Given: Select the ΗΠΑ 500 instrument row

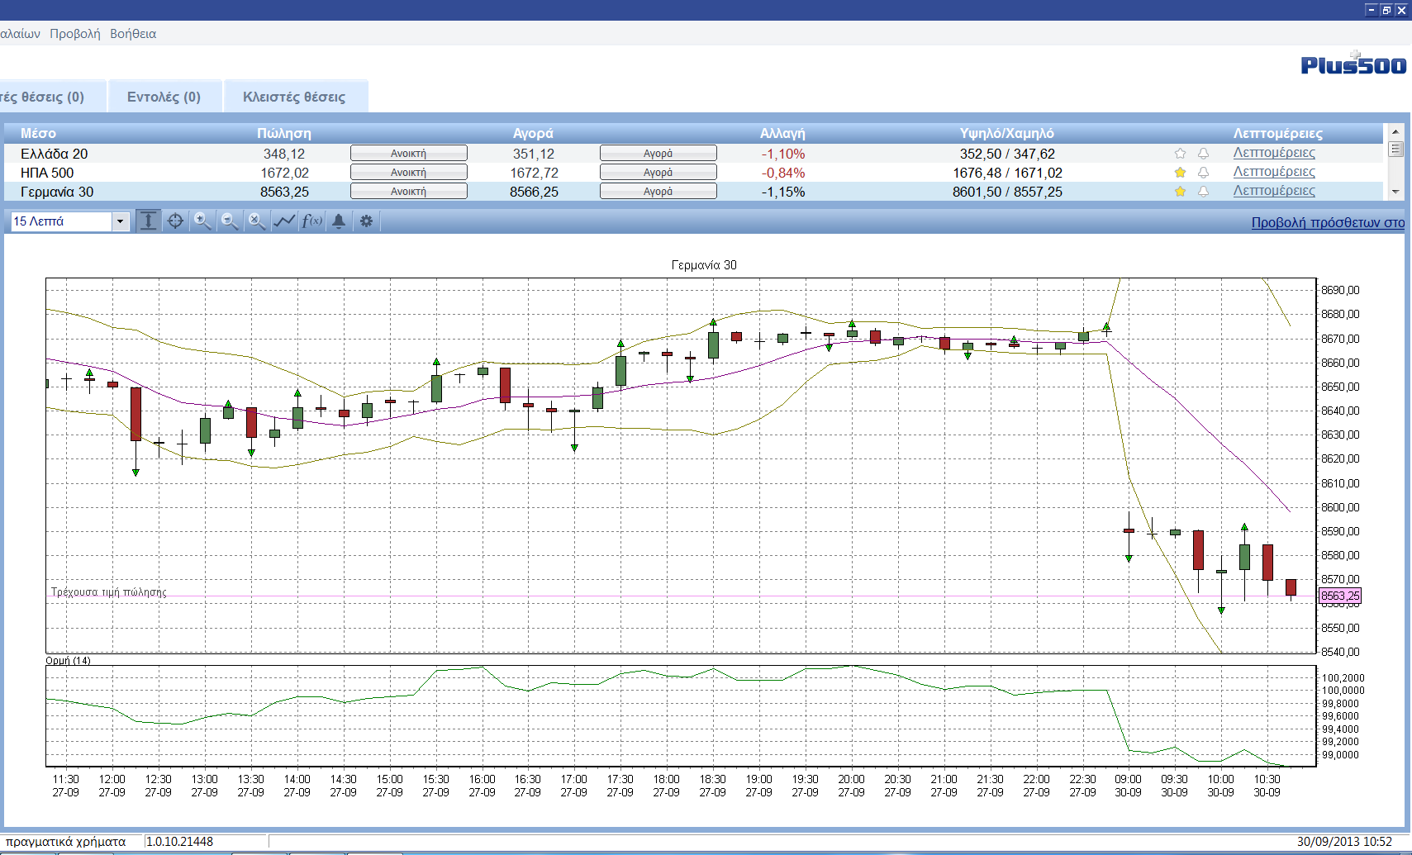Looking at the screenshot, I should coord(693,173).
